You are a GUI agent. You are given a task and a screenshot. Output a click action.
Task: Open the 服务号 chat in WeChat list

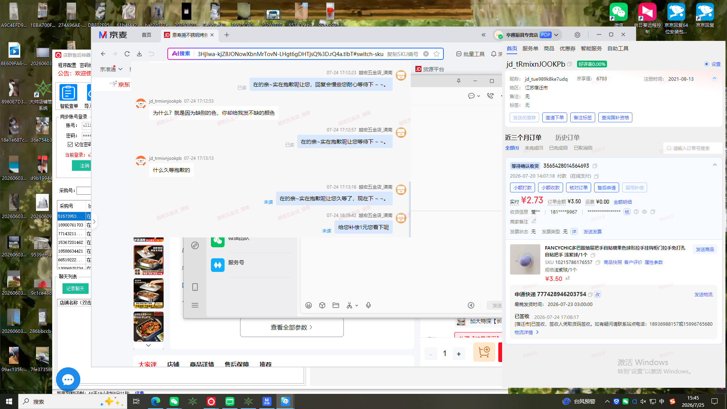pyautogui.click(x=252, y=264)
